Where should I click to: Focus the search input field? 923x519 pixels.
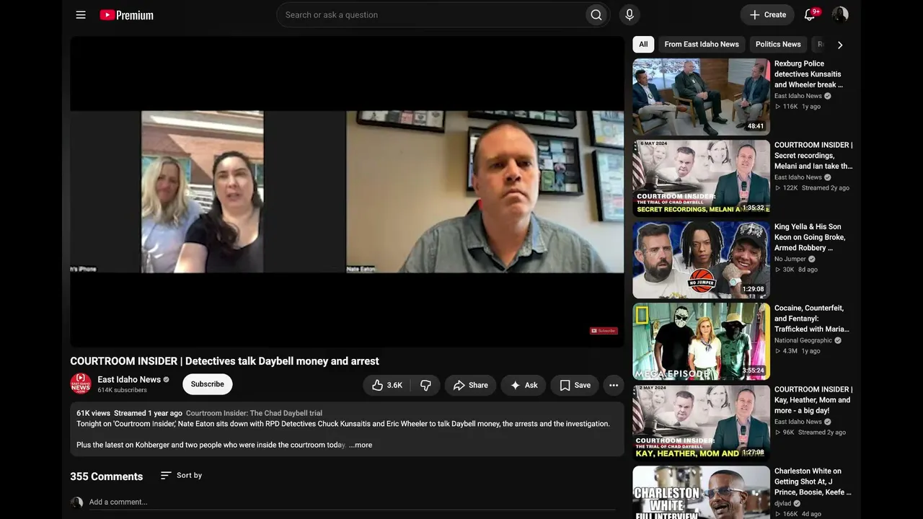pyautogui.click(x=430, y=15)
